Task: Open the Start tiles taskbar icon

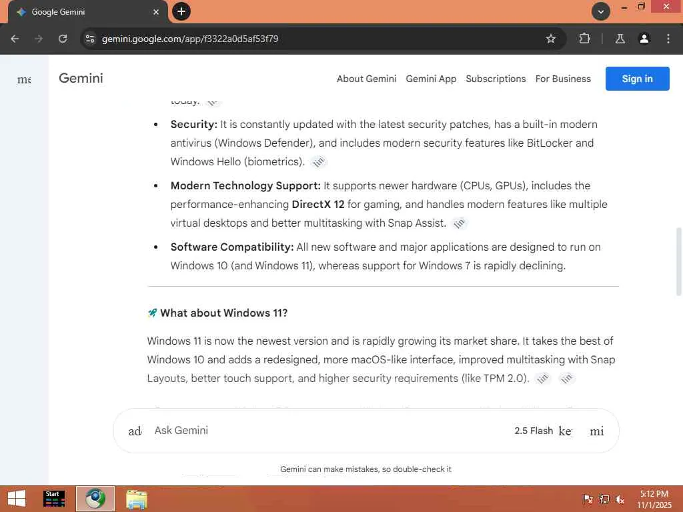Action: coord(54,499)
